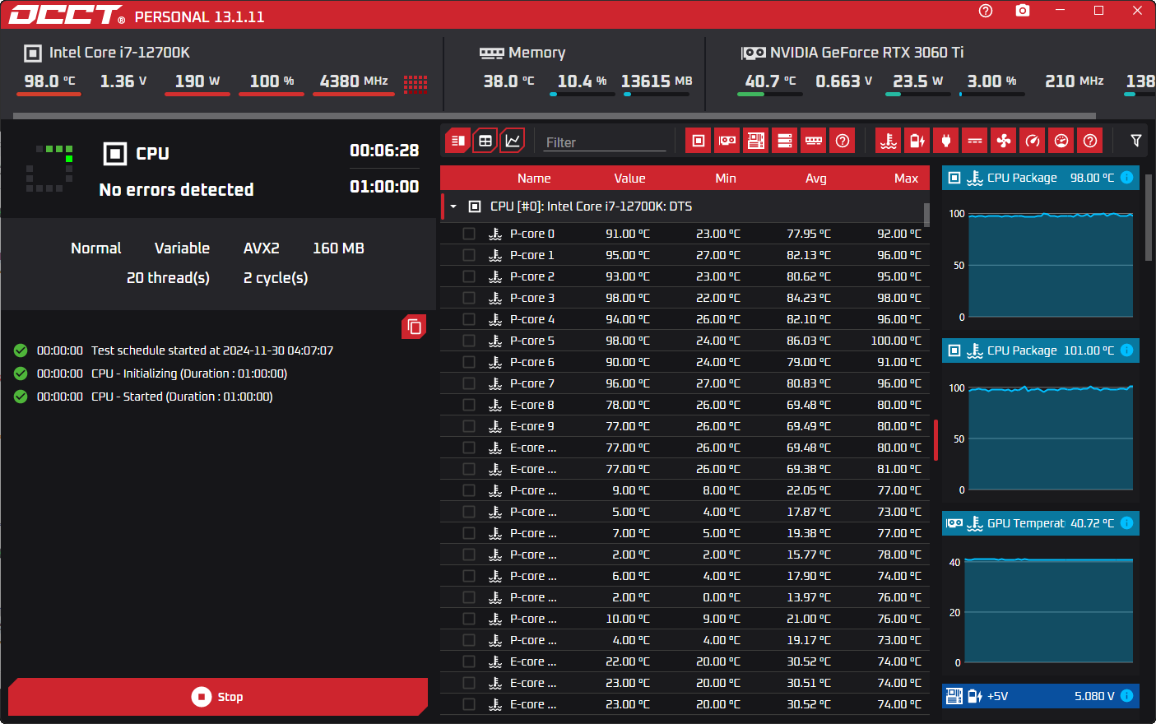The height and width of the screenshot is (724, 1156).
Task: Click the power plug filter icon
Action: point(946,141)
